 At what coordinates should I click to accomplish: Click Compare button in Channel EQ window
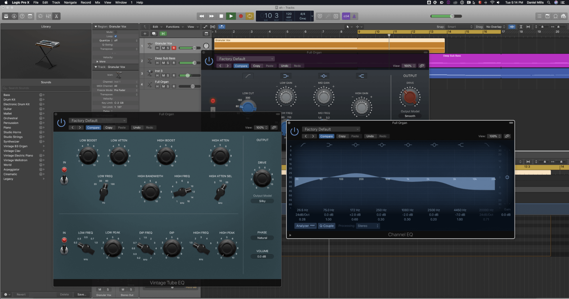pyautogui.click(x=326, y=136)
